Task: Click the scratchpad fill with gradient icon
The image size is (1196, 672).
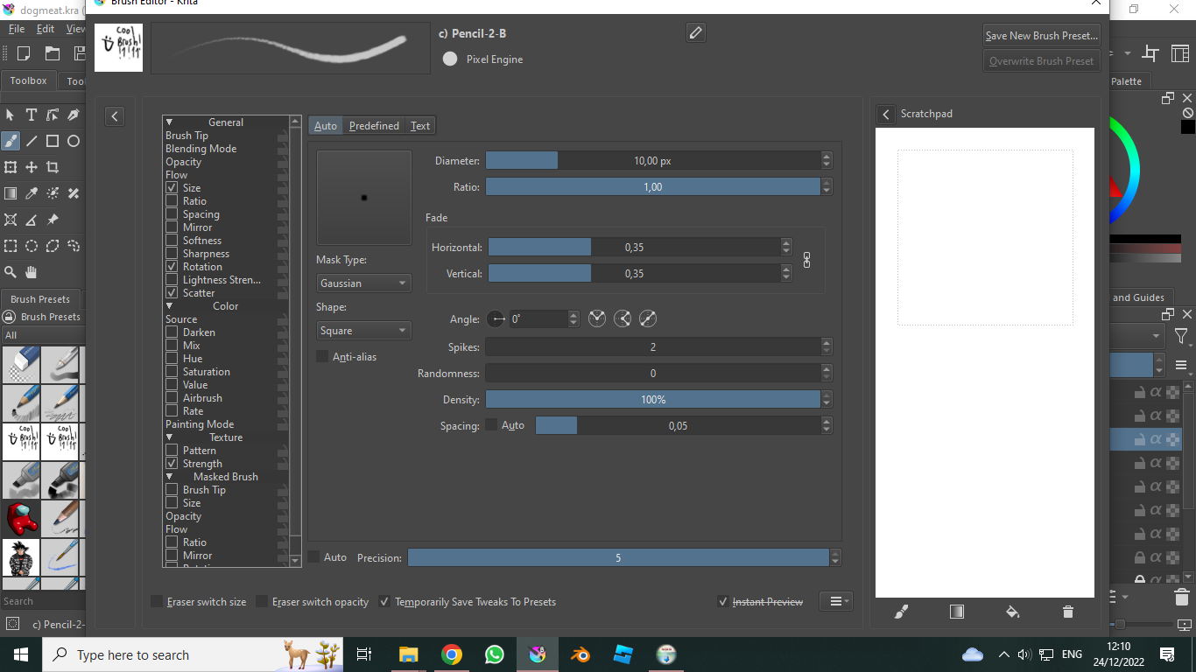Action: pyautogui.click(x=957, y=612)
